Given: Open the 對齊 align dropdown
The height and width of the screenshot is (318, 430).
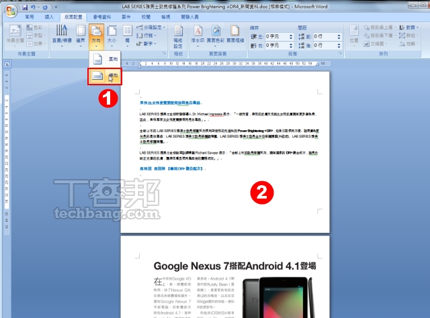Looking at the screenshot, I should click(x=409, y=28).
